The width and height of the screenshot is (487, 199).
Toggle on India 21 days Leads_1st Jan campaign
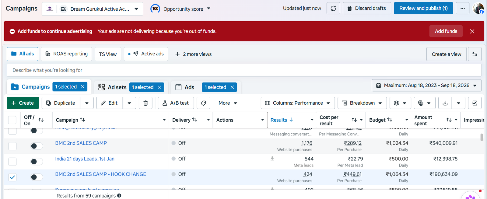(37, 162)
